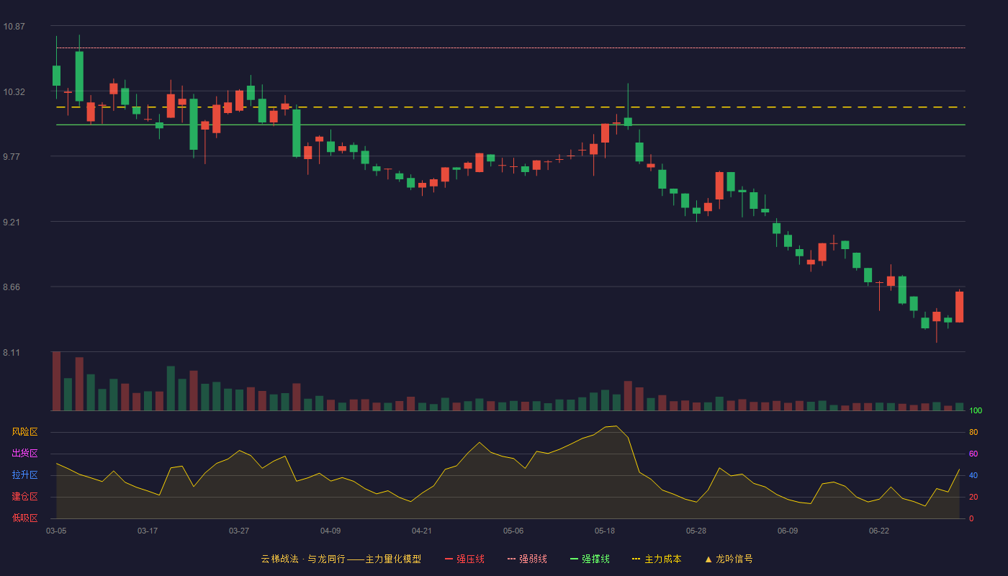Click the 风险区 zone label
This screenshot has width=1008, height=576.
pyautogui.click(x=24, y=432)
